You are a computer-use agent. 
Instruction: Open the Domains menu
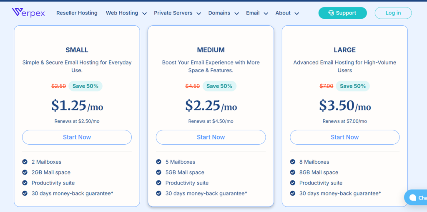pos(219,13)
